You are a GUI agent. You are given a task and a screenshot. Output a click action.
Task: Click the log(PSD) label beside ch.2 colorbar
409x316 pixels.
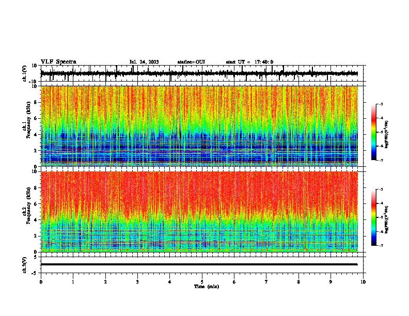pos(386,219)
